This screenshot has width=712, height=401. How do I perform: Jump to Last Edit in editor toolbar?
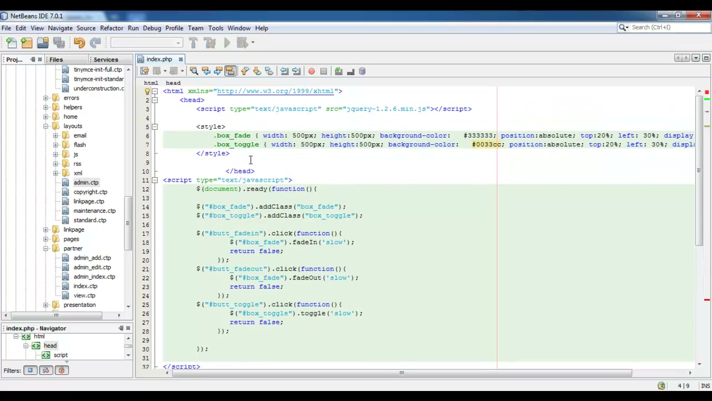[x=145, y=71]
